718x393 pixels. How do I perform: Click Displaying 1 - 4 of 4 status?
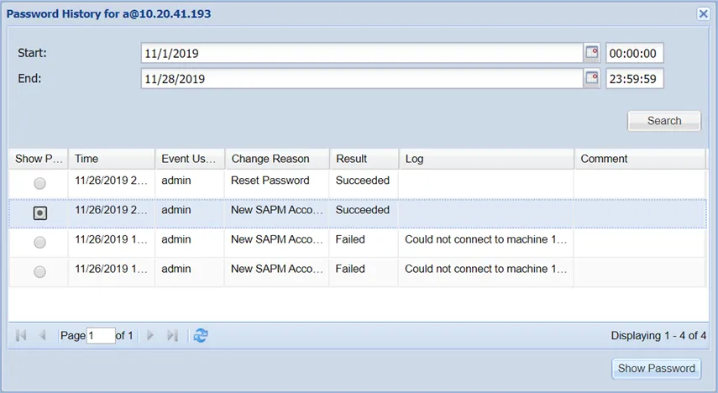pyautogui.click(x=658, y=336)
